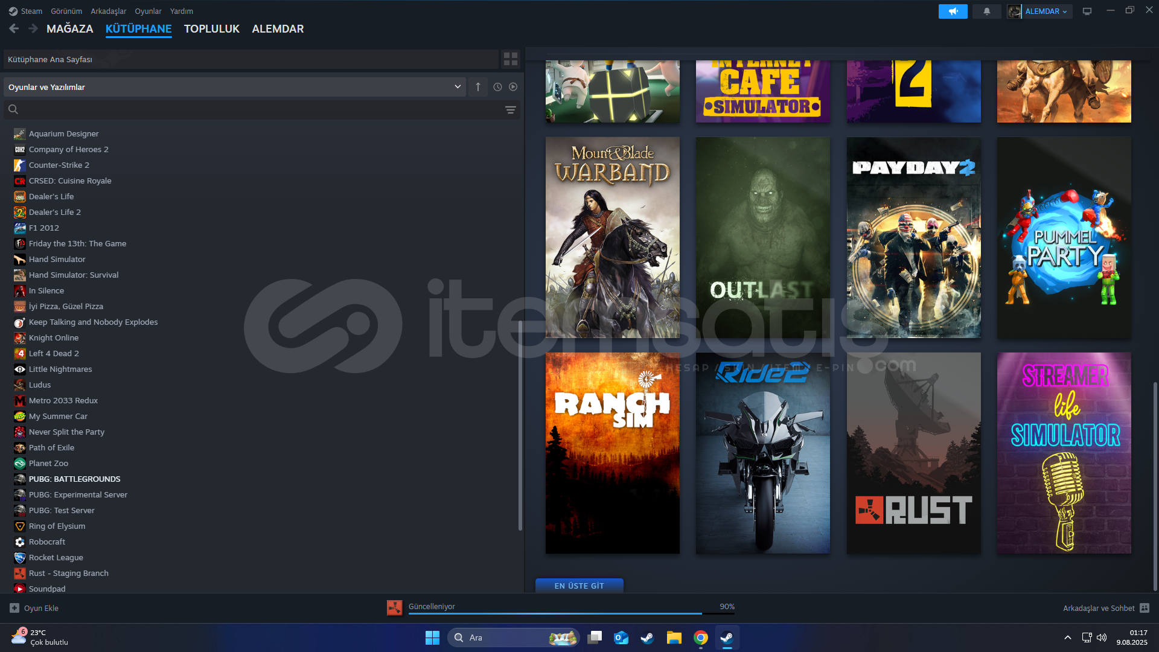
Task: Open the Friends and Chat icon
Action: click(x=1145, y=608)
